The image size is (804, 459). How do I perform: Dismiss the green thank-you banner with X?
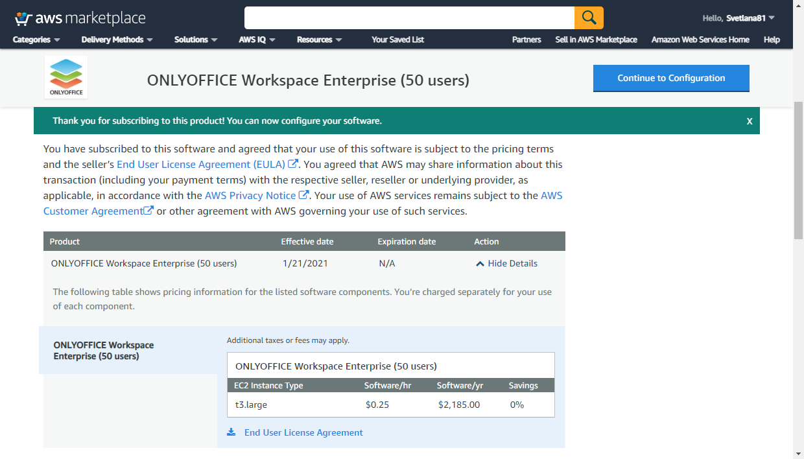pos(750,121)
